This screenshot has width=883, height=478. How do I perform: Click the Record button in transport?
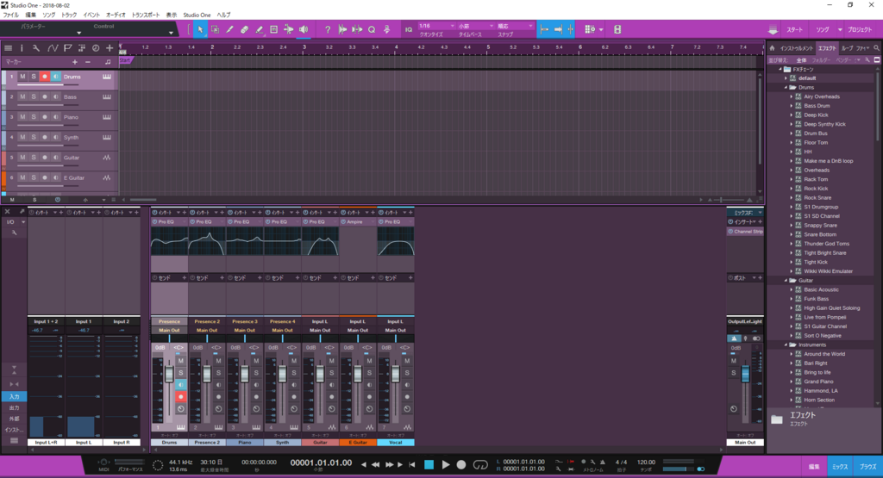tap(461, 465)
